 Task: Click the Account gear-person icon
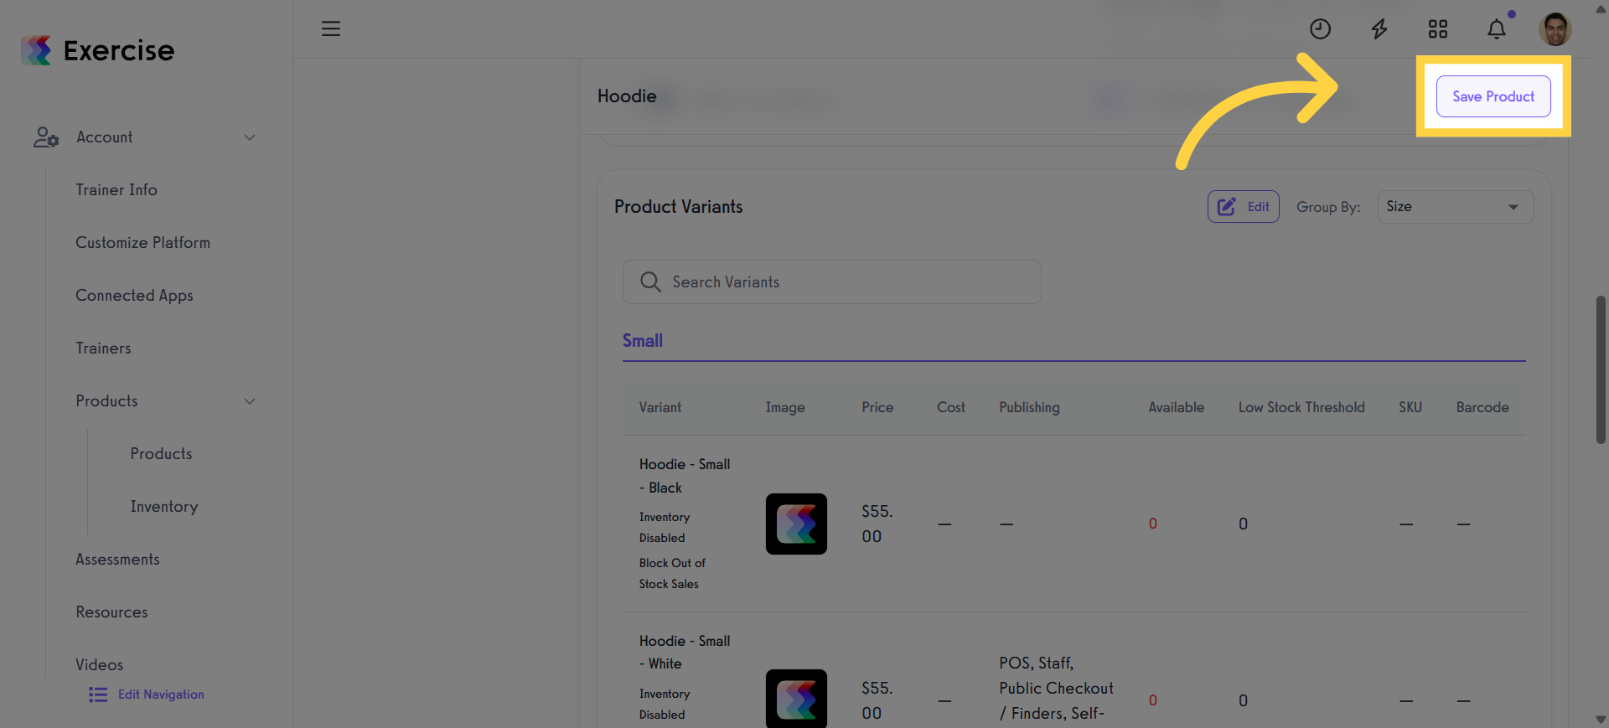[x=46, y=137]
